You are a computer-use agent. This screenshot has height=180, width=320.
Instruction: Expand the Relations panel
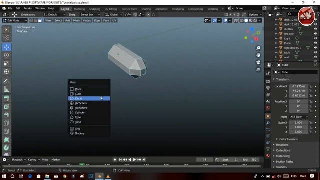click(x=282, y=145)
